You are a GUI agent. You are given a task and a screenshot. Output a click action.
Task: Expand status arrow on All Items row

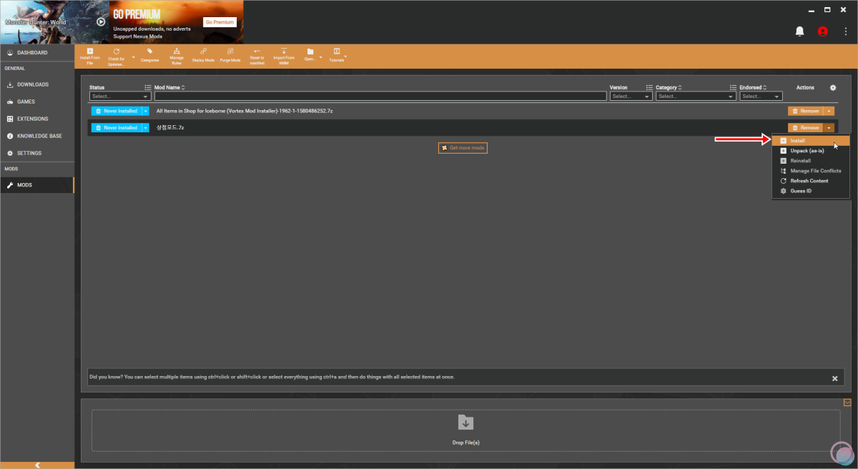pos(145,111)
